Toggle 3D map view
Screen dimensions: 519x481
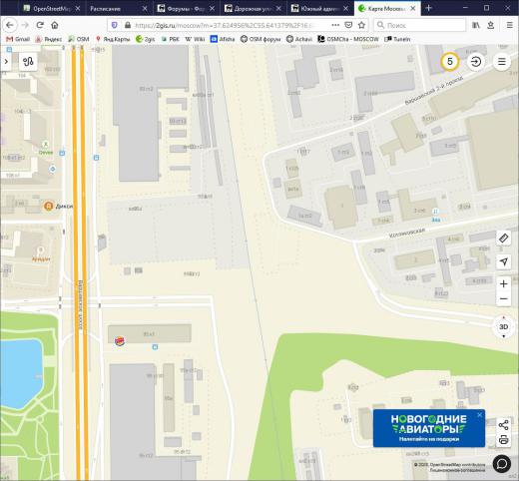point(503,326)
